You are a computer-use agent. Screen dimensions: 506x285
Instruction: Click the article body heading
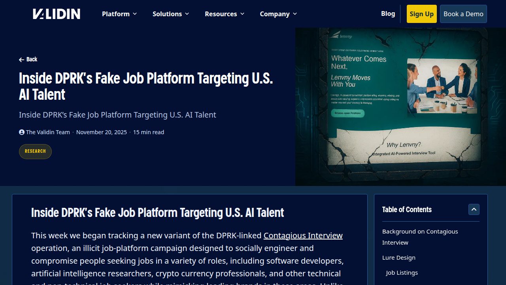157,213
